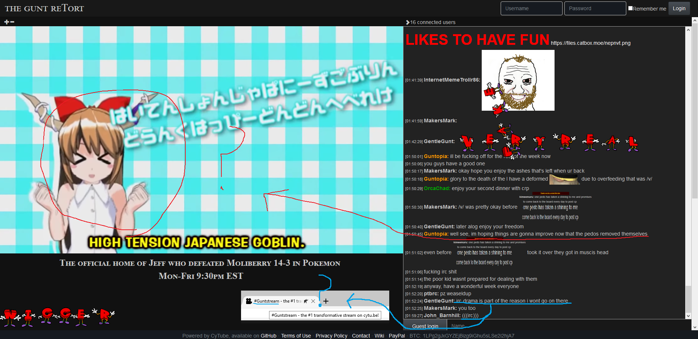
Task: Open The Gunt Retort site title link
Action: click(x=44, y=8)
